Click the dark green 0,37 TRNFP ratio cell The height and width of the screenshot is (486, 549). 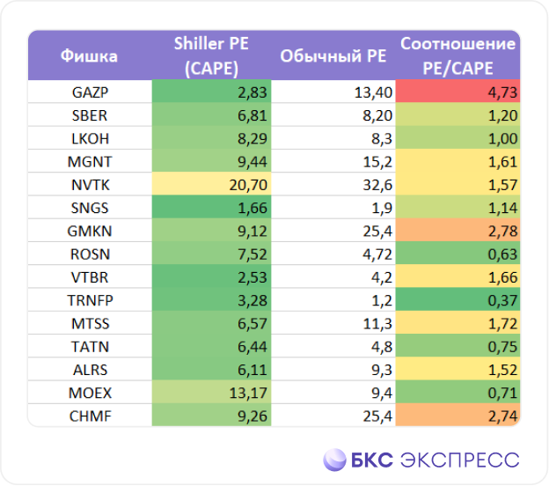(457, 299)
